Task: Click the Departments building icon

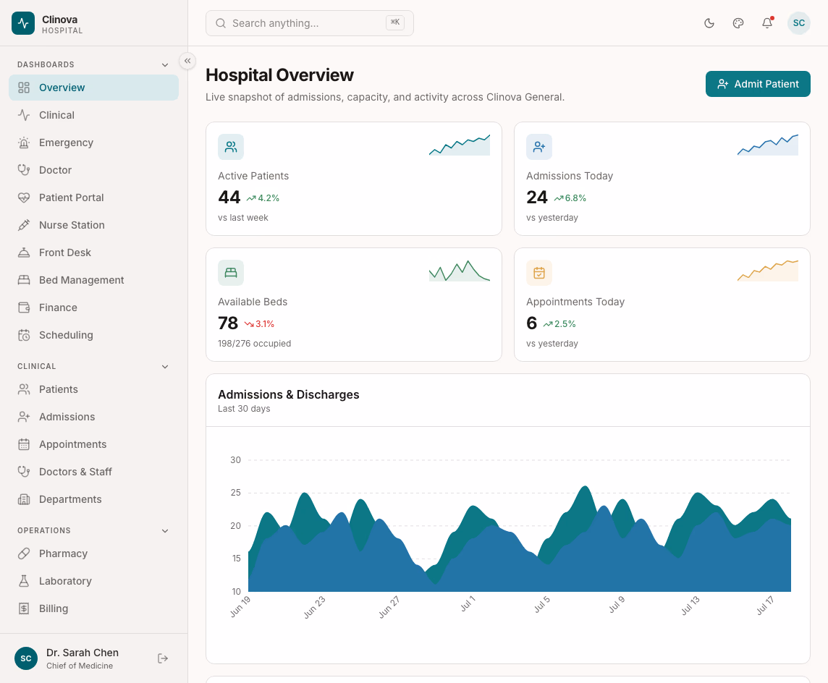Action: [24, 499]
